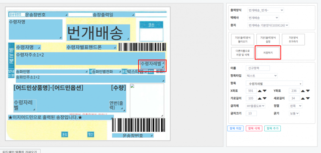321x153 pixels.
Task: Click the 항목 추가 button
Action: click(x=272, y=129)
